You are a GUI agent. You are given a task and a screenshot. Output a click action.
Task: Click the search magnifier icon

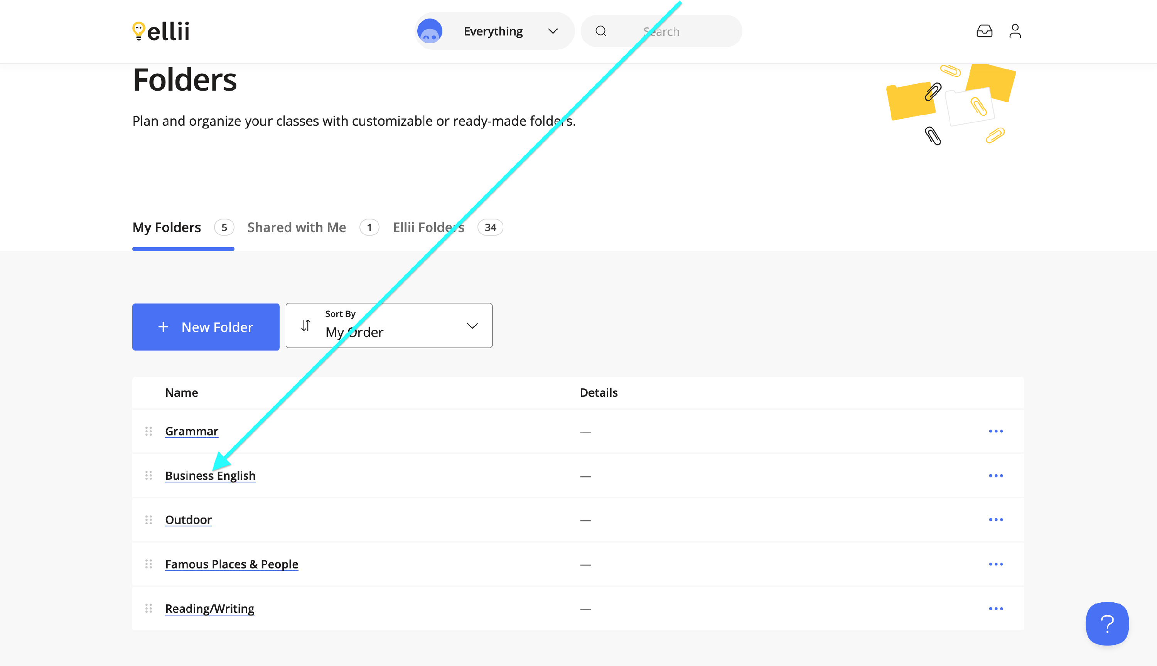601,31
